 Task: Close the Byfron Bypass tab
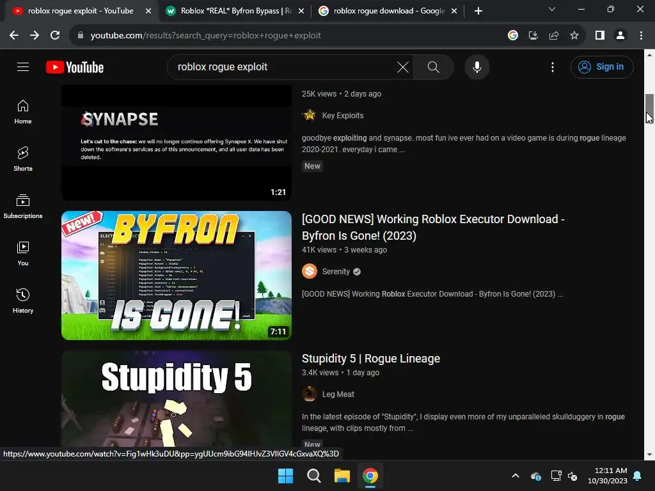[x=301, y=12]
